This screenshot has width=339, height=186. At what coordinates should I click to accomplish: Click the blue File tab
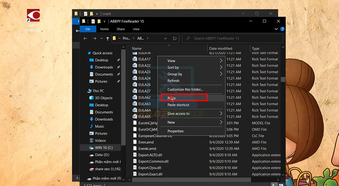click(x=88, y=29)
